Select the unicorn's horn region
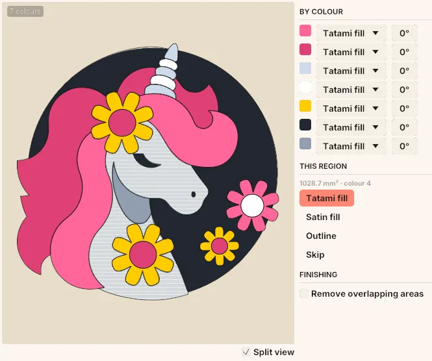 [164, 73]
